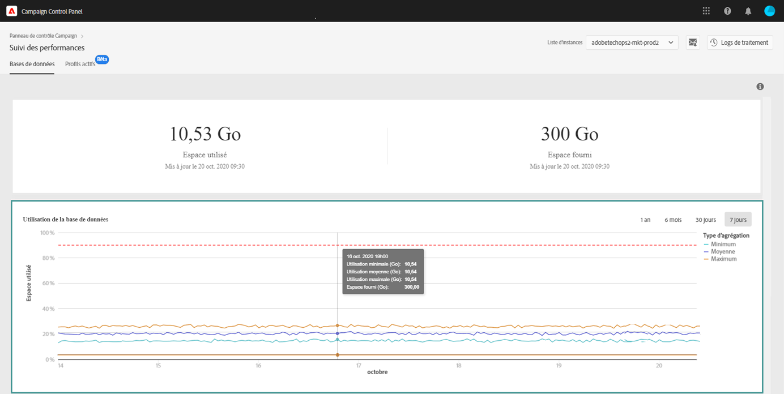Click the octobre axis label
The height and width of the screenshot is (394, 784).
[377, 372]
